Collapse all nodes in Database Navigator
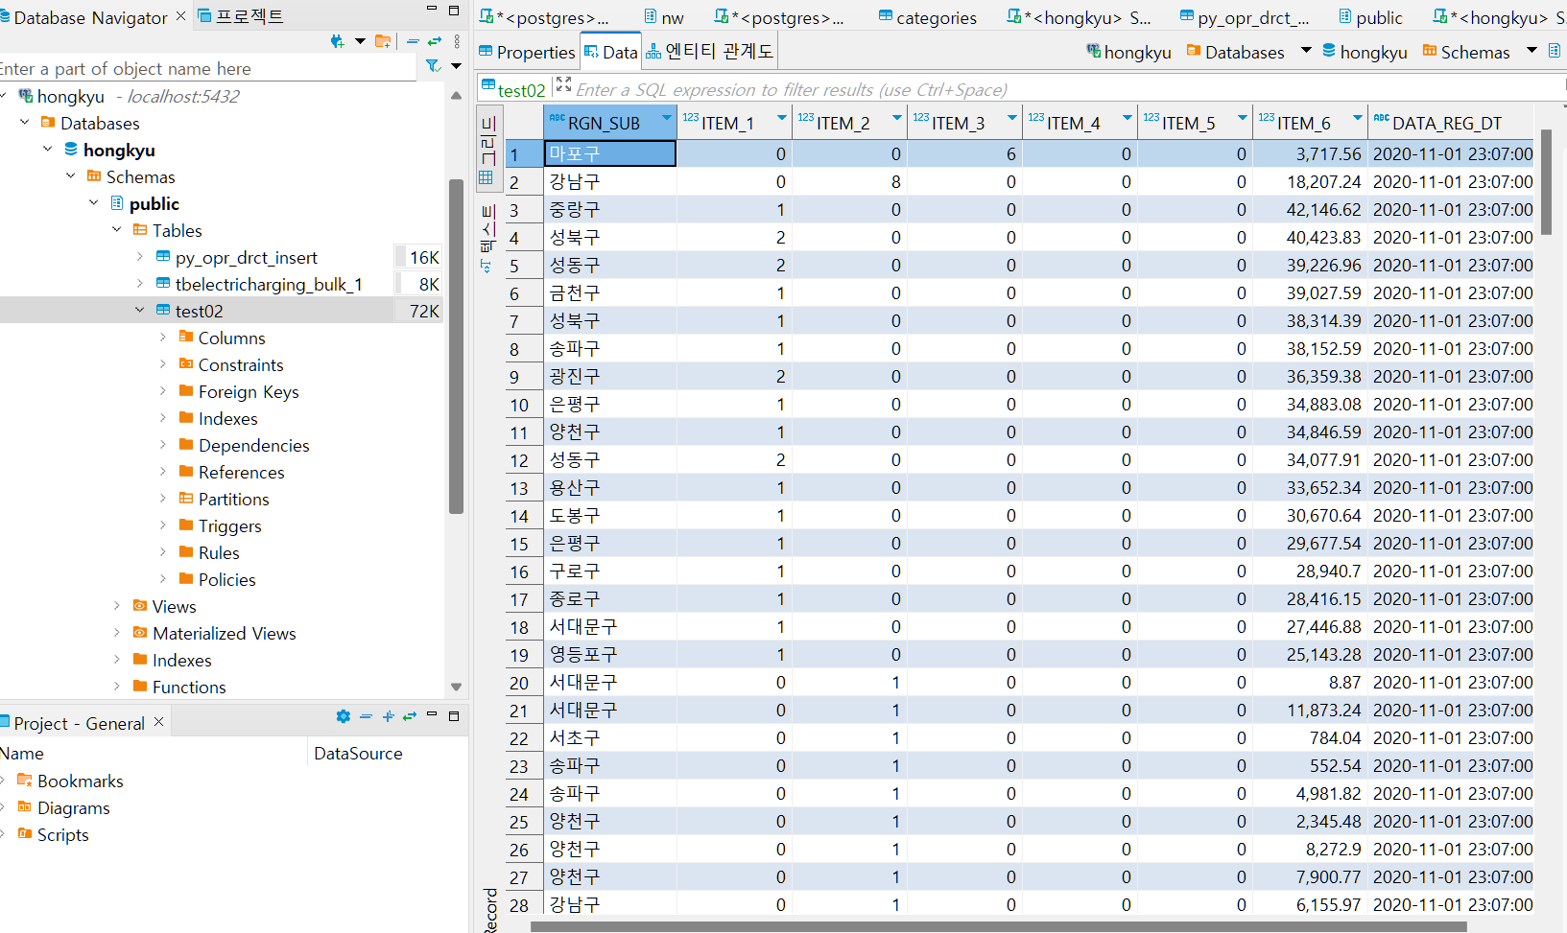Viewport: 1567px width, 933px height. pyautogui.click(x=413, y=41)
